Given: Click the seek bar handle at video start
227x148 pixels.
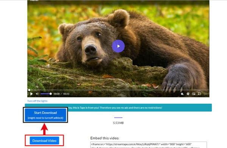Looking at the screenshot, I should (x=29, y=90).
